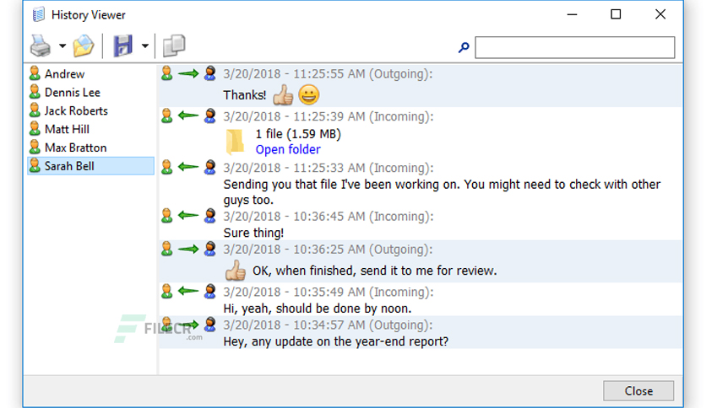Click the Copy toolbar icon
Screen dimensions: 706x408
tap(174, 46)
